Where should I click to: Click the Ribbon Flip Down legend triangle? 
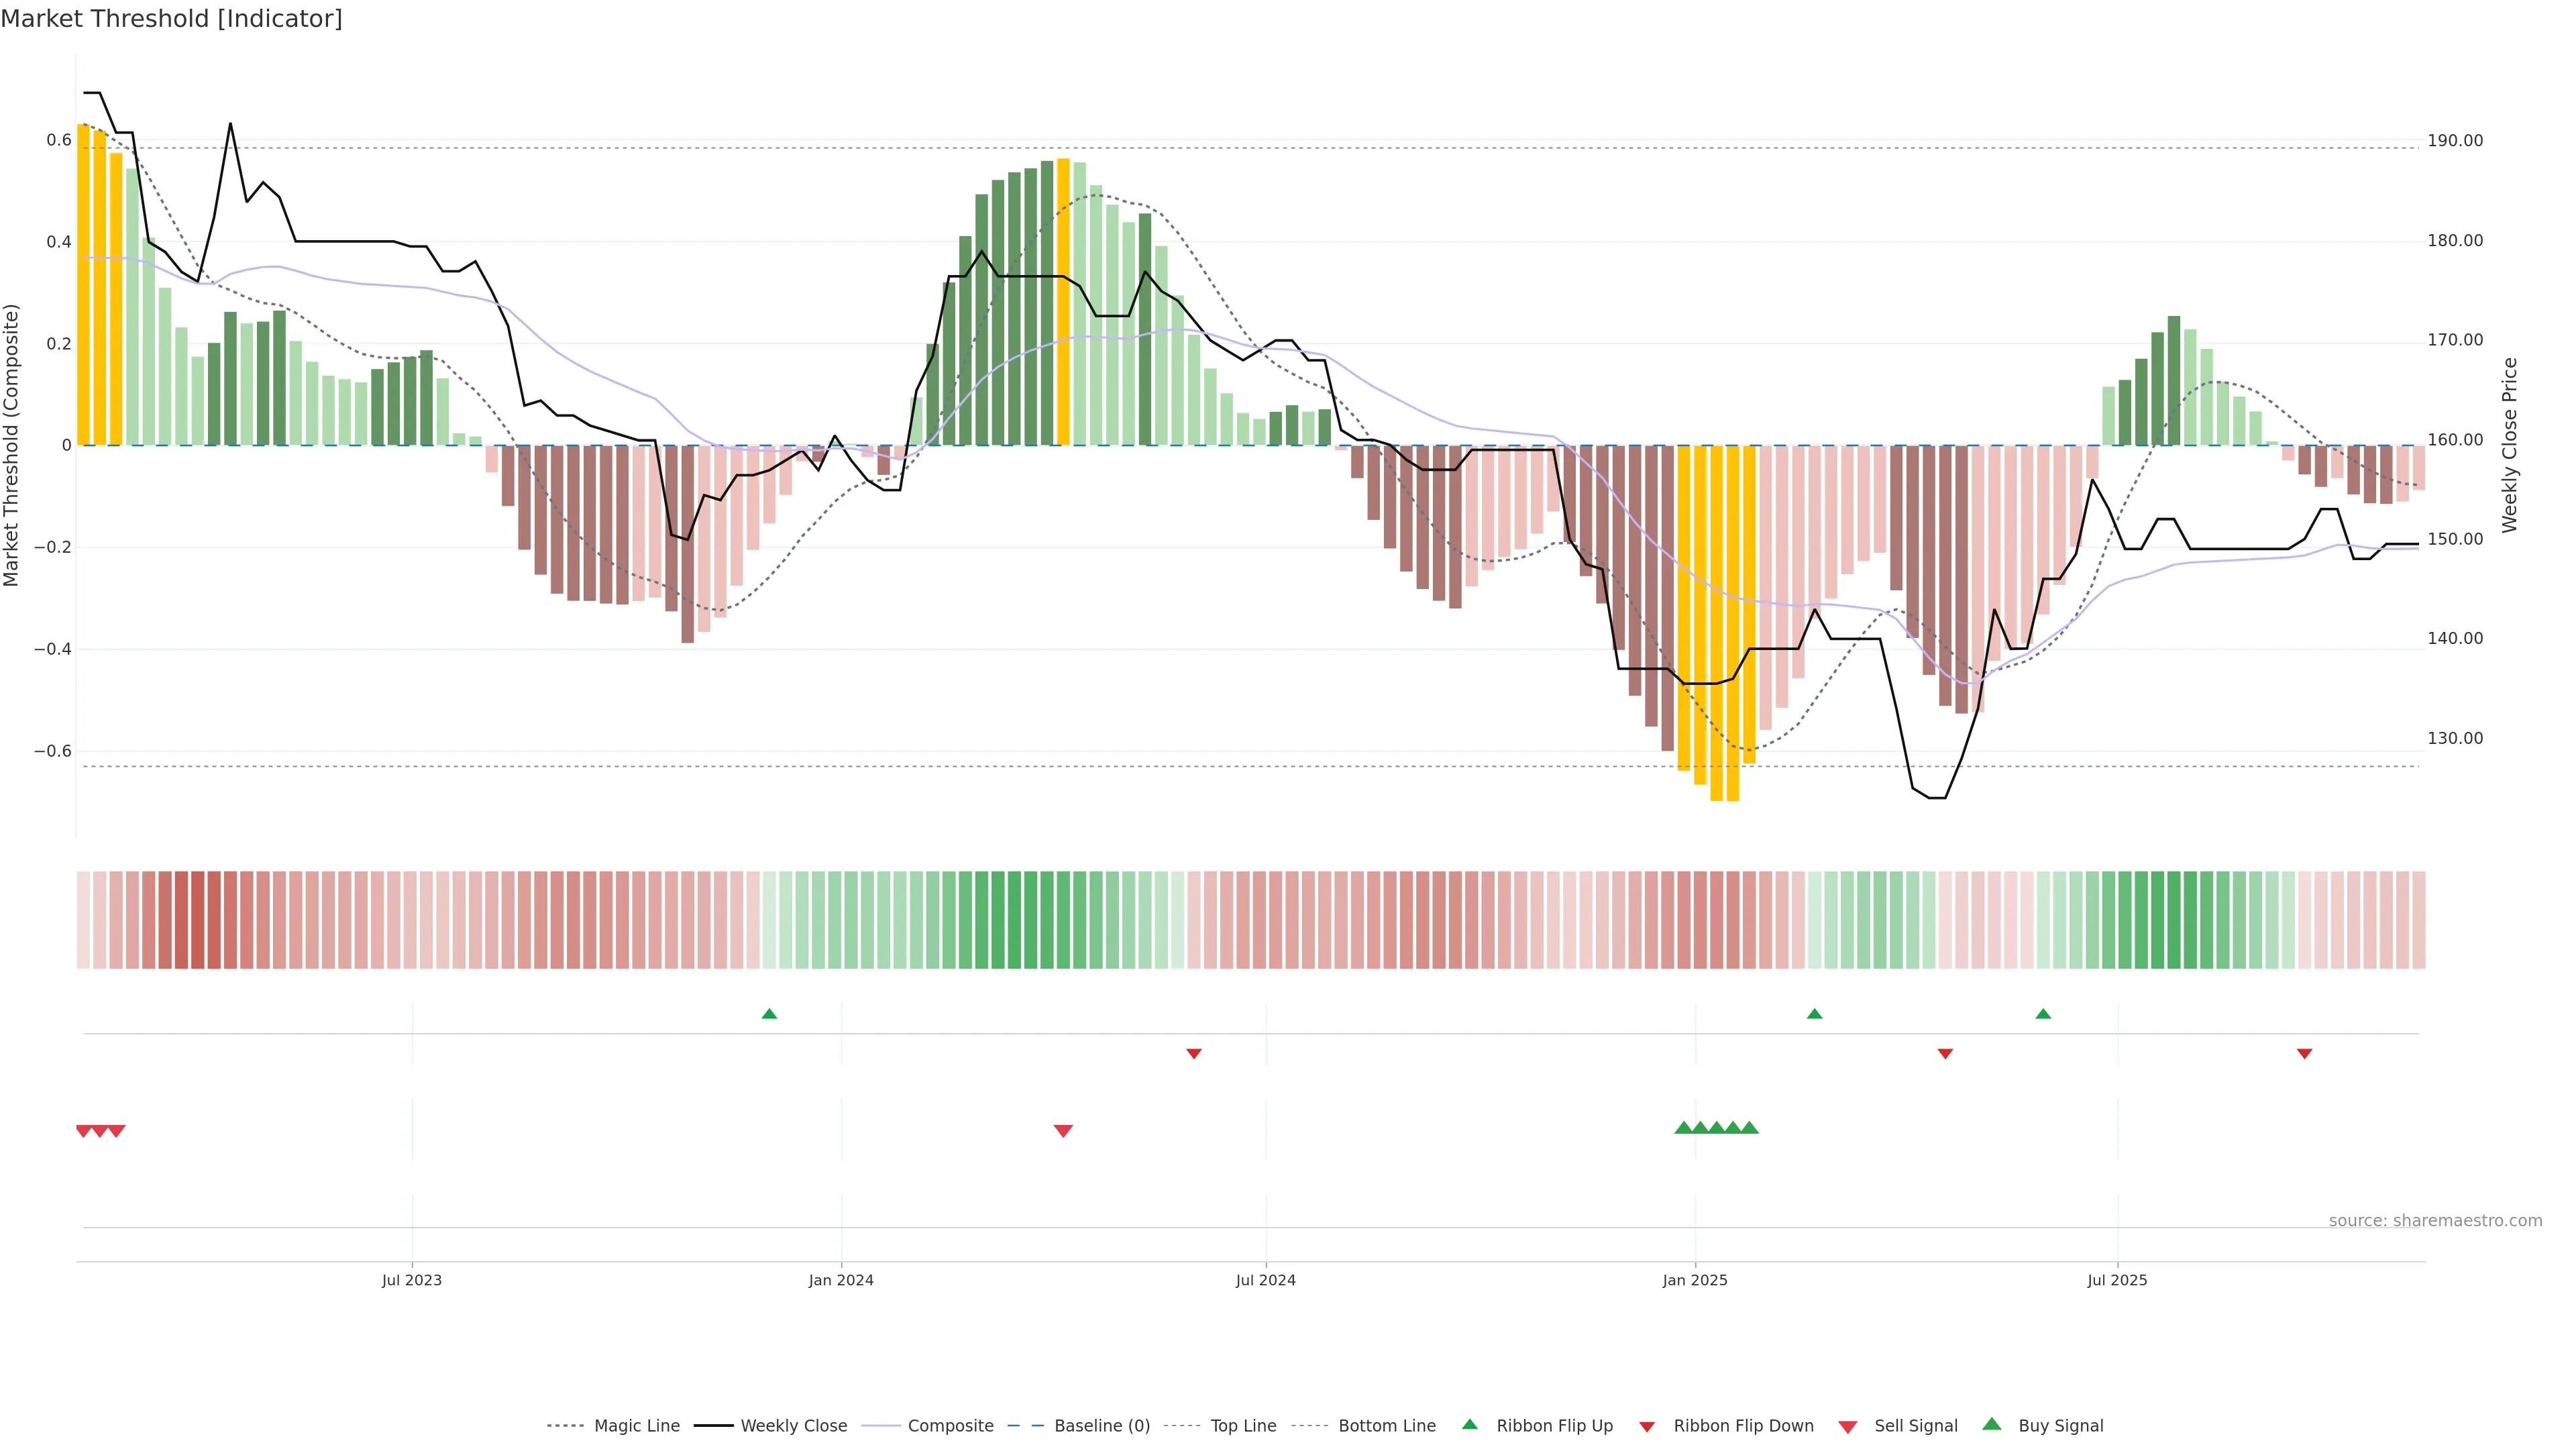pos(1647,1427)
